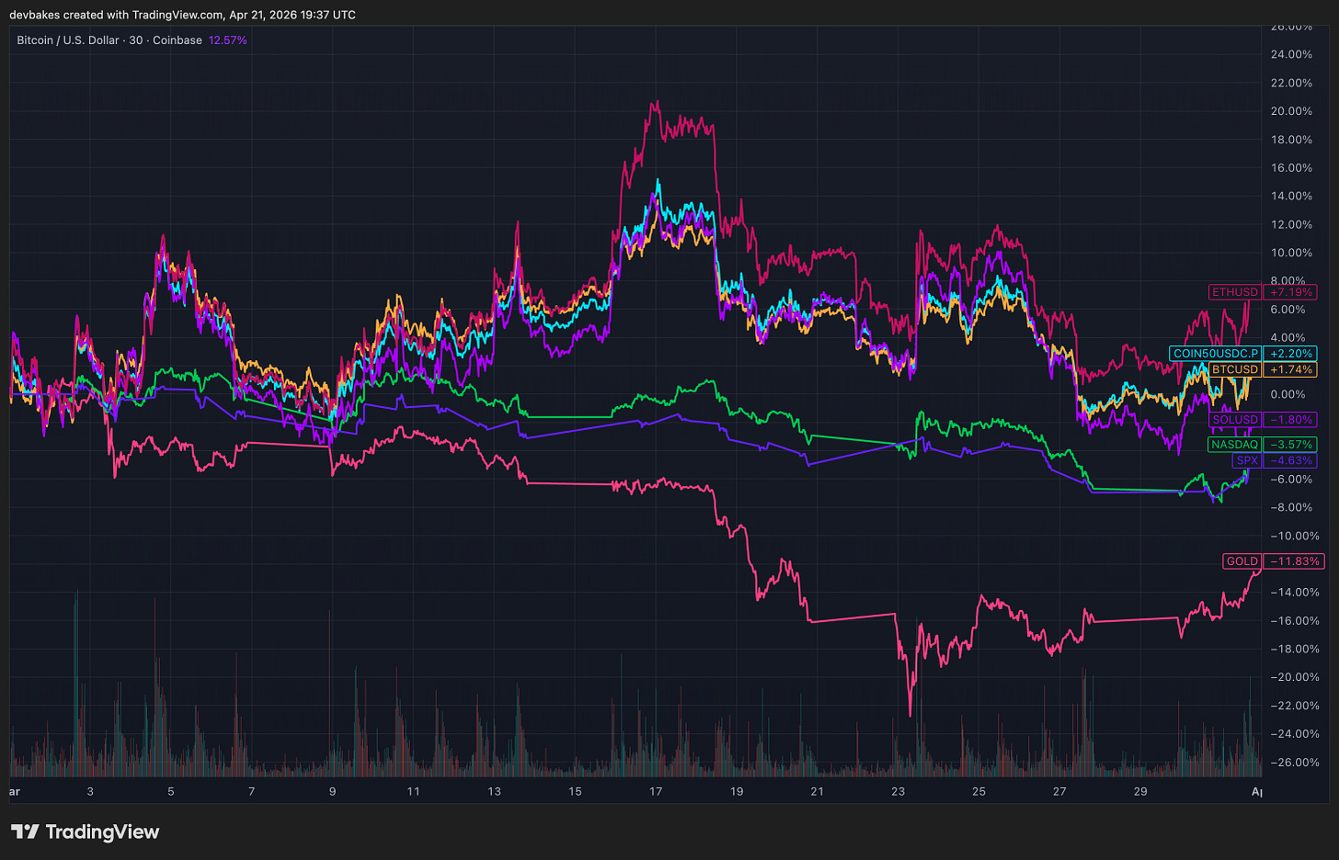Click the −20.00% price axis label
The image size is (1339, 860).
click(x=1293, y=677)
